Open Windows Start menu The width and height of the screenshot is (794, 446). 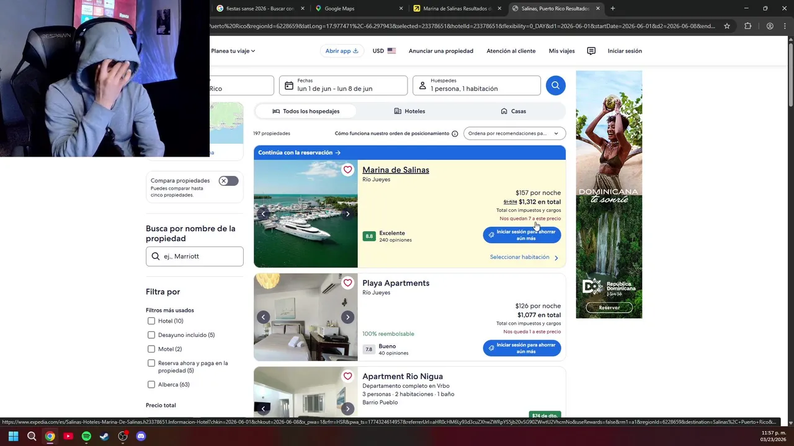pyautogui.click(x=13, y=436)
